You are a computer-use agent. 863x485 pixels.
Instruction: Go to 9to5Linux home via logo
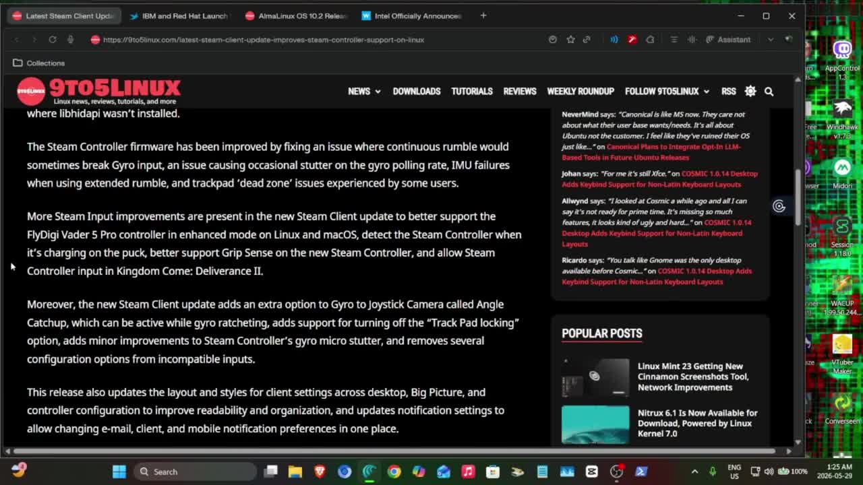(x=99, y=91)
